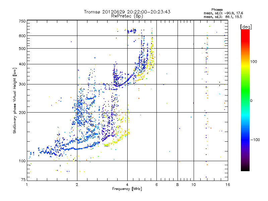Click the colorbar tick label '100'
The image size is (268, 201).
(254, 62)
